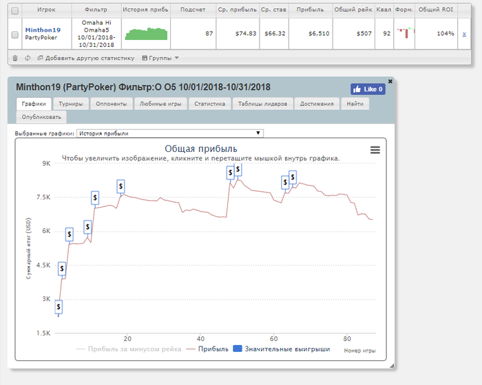Click the 'Omaha Hi Omaha5' filter cell

pyautogui.click(x=96, y=34)
